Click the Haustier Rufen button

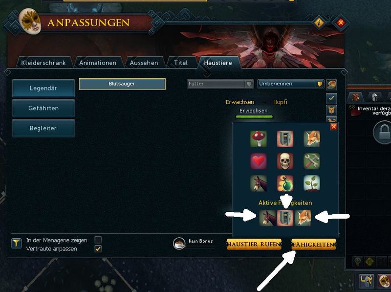[254, 245]
